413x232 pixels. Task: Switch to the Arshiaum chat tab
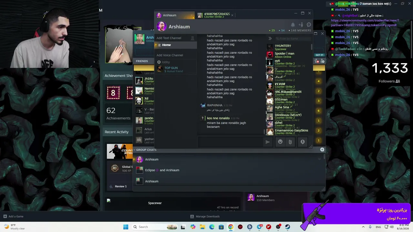[174, 15]
